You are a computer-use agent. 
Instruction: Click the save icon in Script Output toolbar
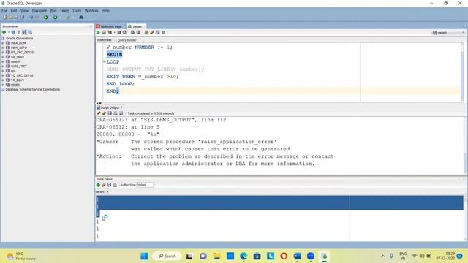pos(110,113)
